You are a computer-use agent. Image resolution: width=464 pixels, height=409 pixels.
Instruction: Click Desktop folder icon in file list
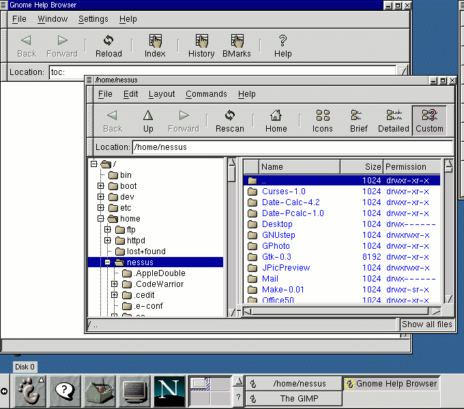(252, 224)
